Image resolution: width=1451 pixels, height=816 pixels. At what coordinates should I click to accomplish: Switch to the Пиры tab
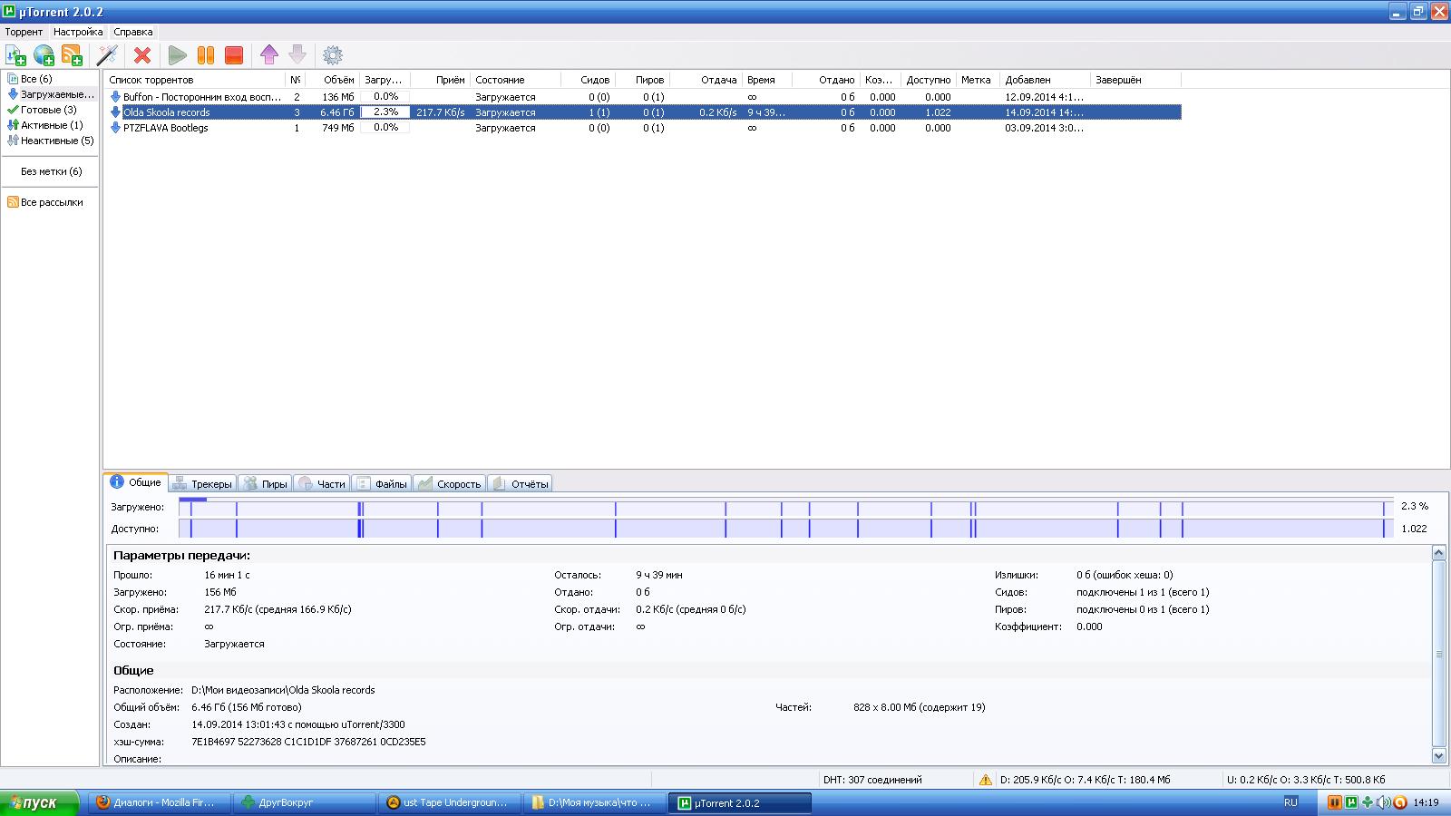(266, 484)
